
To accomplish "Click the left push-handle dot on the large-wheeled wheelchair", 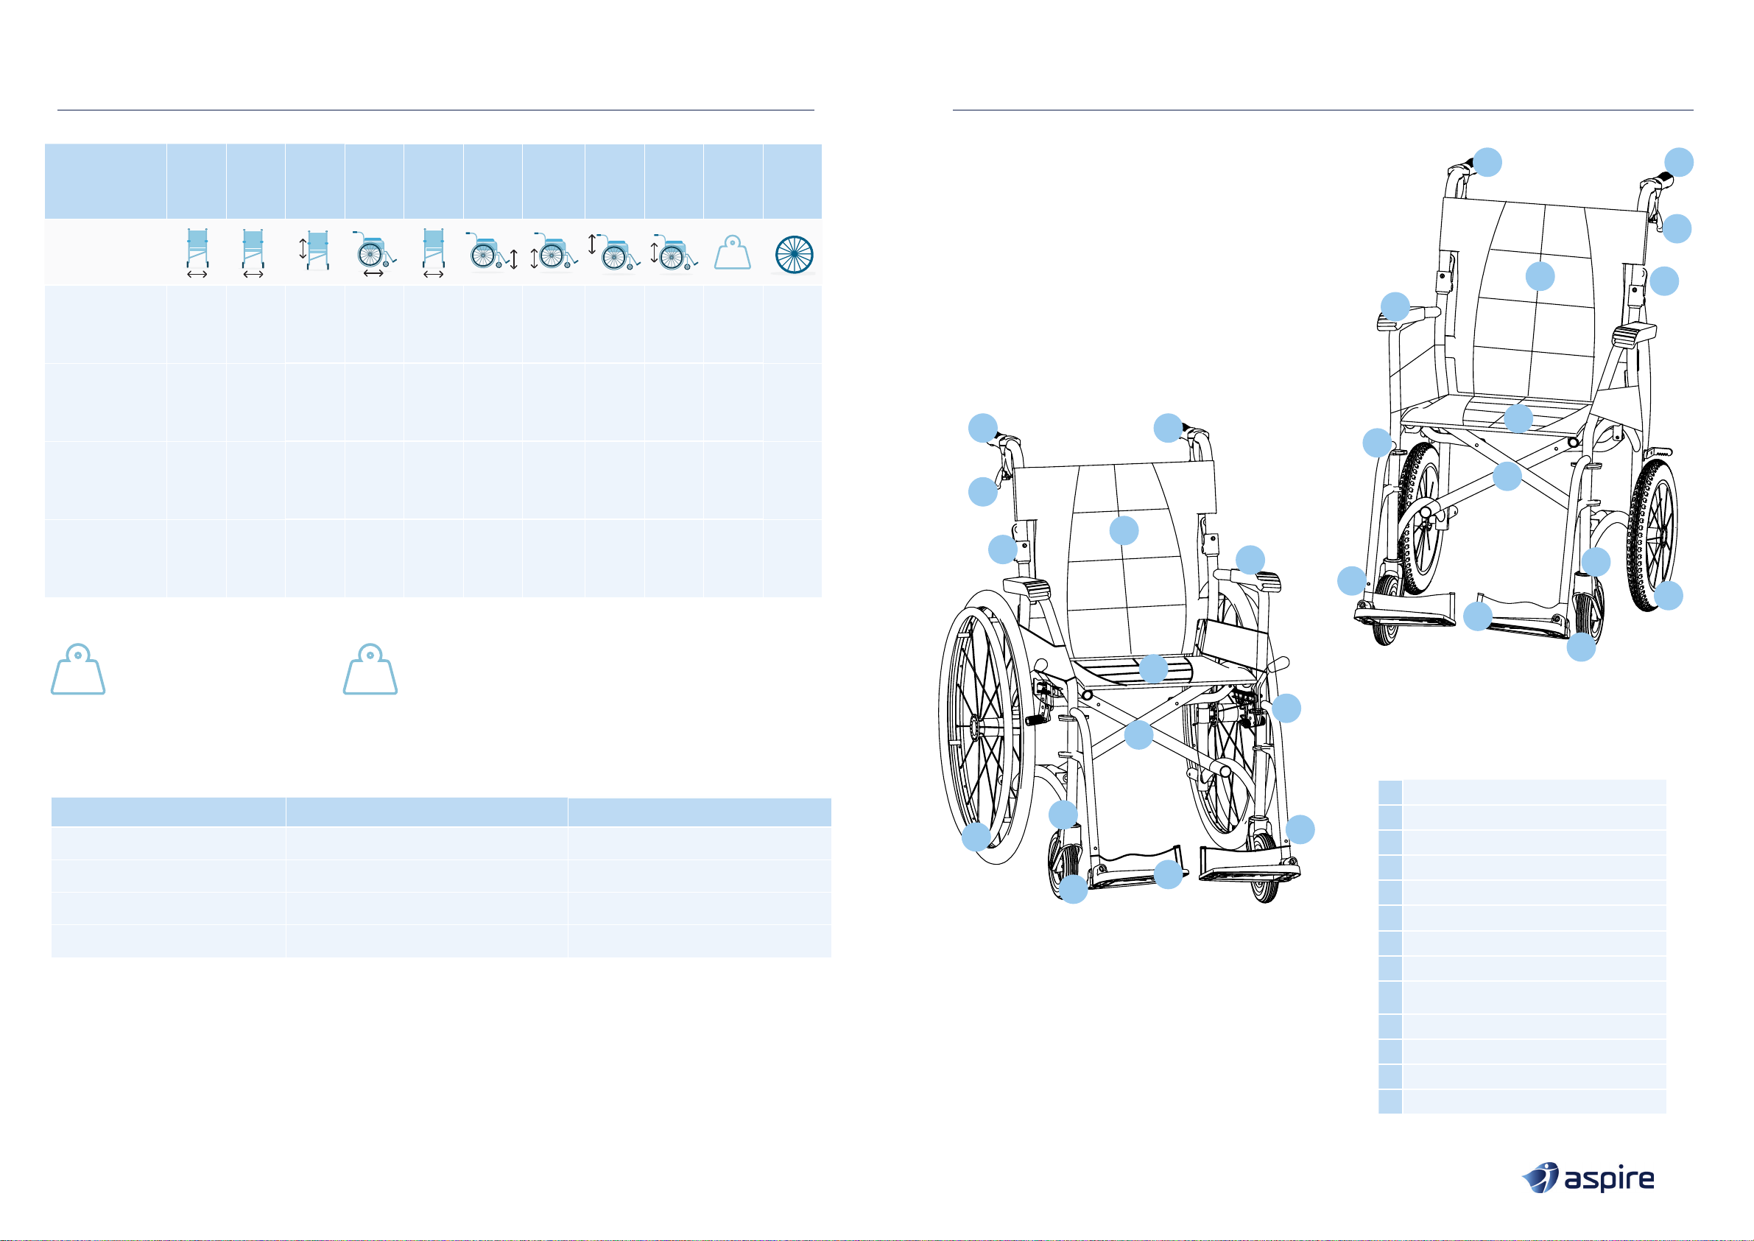I will pyautogui.click(x=982, y=427).
